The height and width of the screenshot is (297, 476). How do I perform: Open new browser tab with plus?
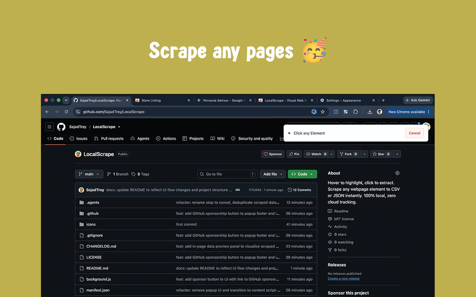[x=383, y=100]
